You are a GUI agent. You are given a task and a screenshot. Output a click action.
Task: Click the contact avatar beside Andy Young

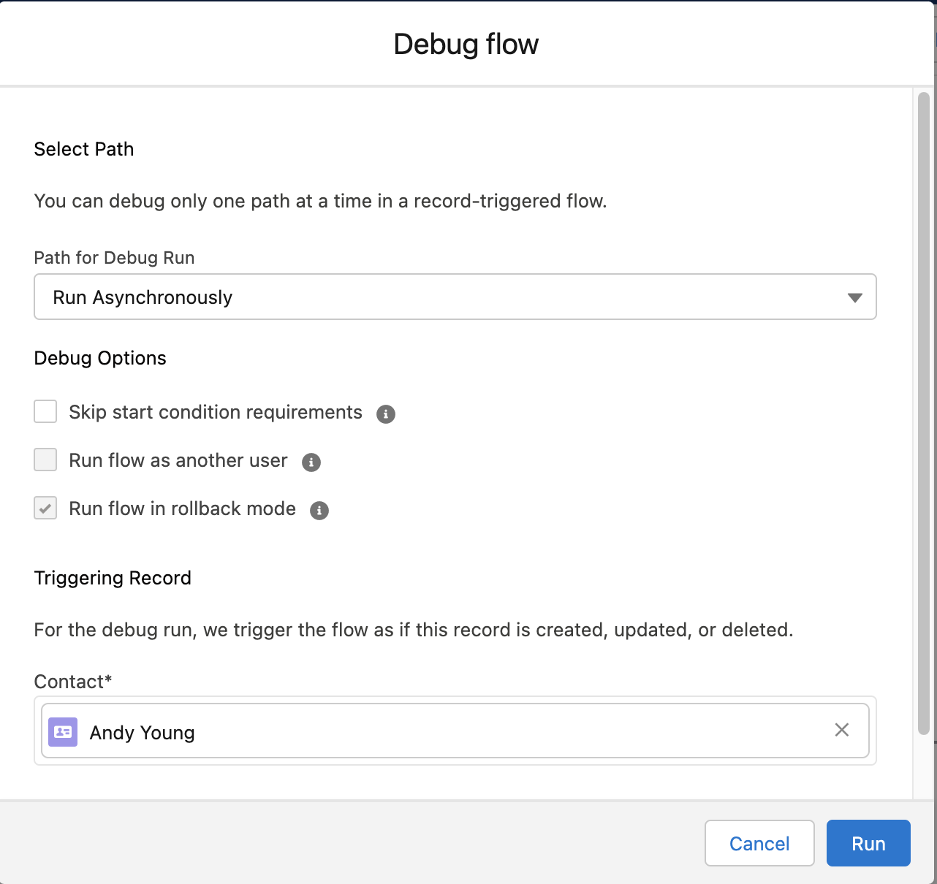pos(63,731)
